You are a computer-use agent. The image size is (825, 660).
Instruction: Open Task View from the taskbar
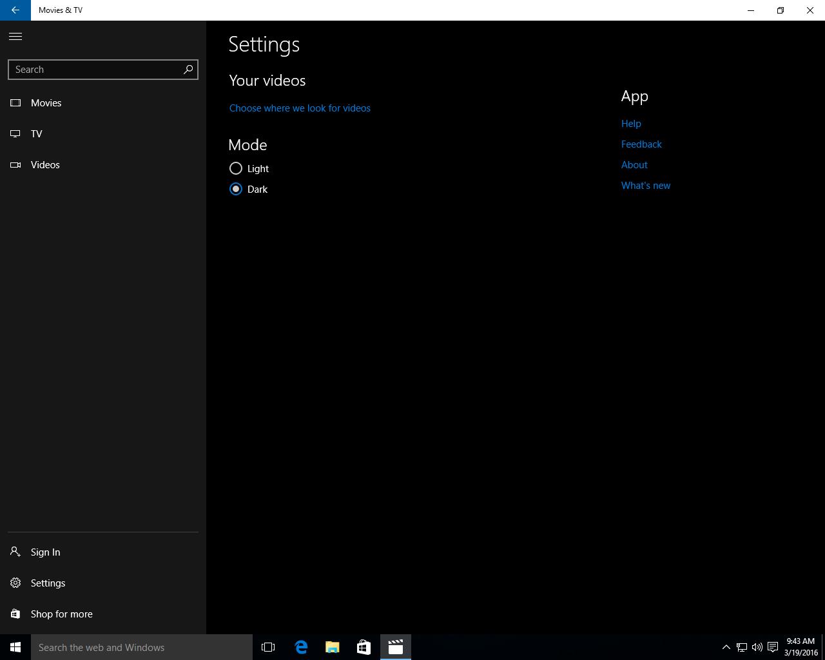[268, 647]
